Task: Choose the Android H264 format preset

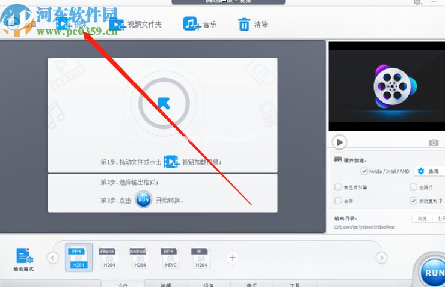Action: click(139, 258)
